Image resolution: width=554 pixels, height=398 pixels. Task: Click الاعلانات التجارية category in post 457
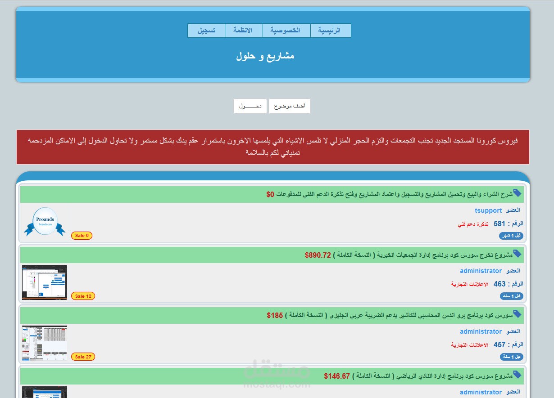tap(470, 345)
